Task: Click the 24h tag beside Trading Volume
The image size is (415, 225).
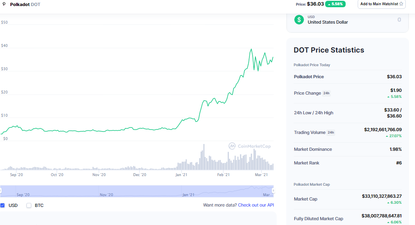Action: pos(331,132)
